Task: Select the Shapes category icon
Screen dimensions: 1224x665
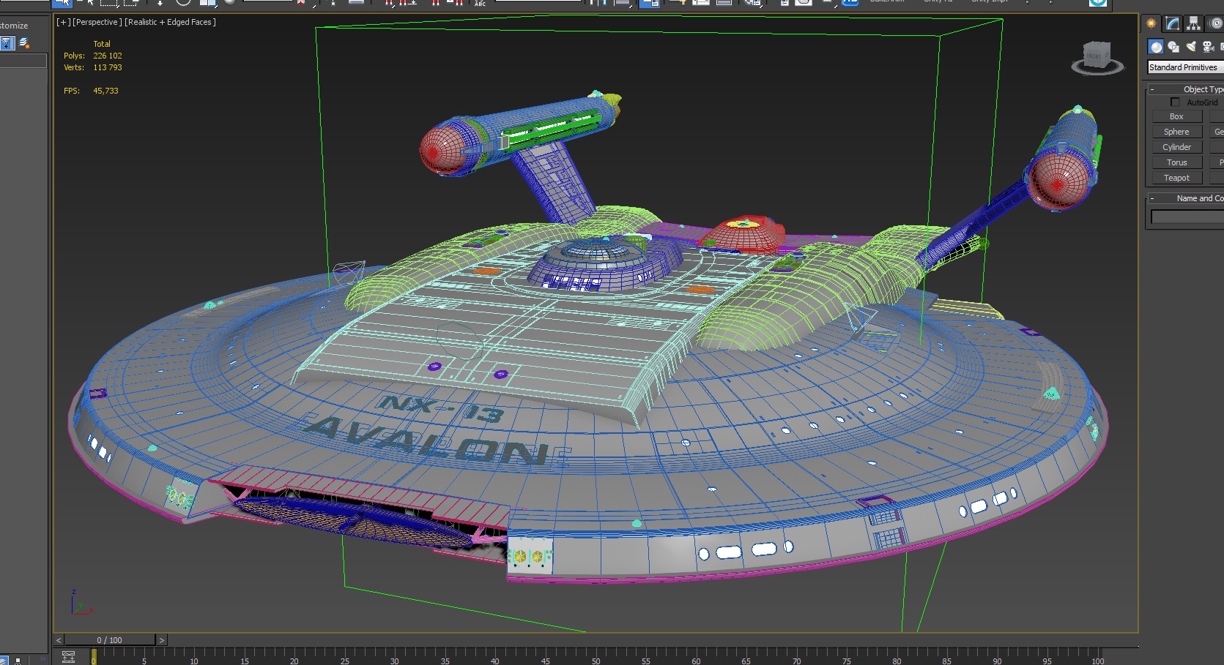Action: [x=1173, y=47]
